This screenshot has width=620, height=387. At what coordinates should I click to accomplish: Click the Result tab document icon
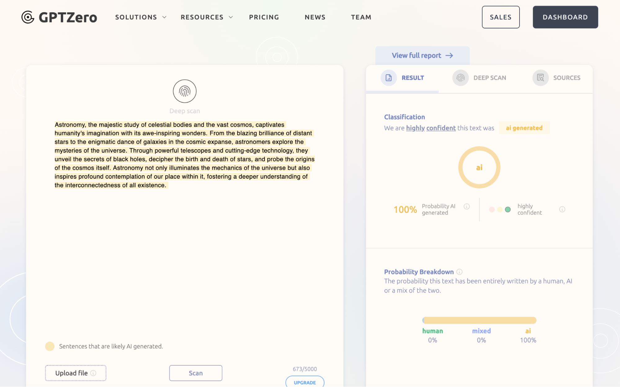(x=388, y=78)
